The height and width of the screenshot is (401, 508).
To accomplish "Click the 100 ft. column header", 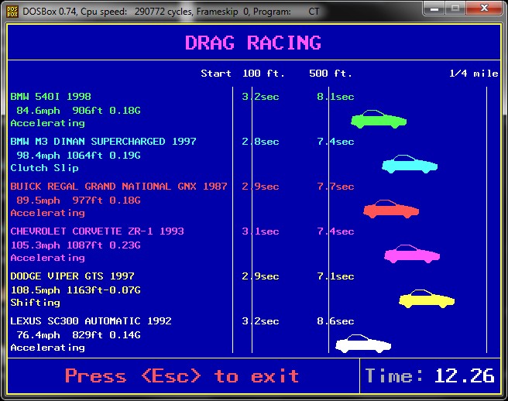I will [x=263, y=74].
